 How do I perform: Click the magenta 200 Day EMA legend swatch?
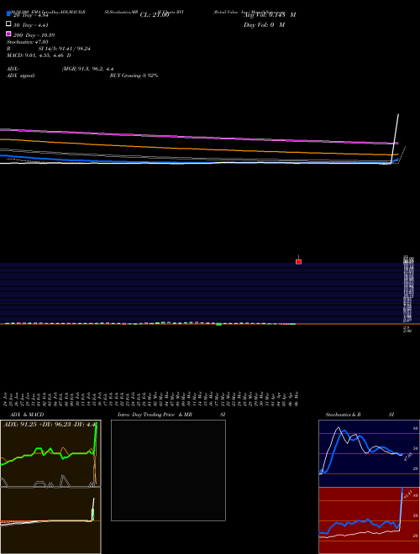coord(8,34)
